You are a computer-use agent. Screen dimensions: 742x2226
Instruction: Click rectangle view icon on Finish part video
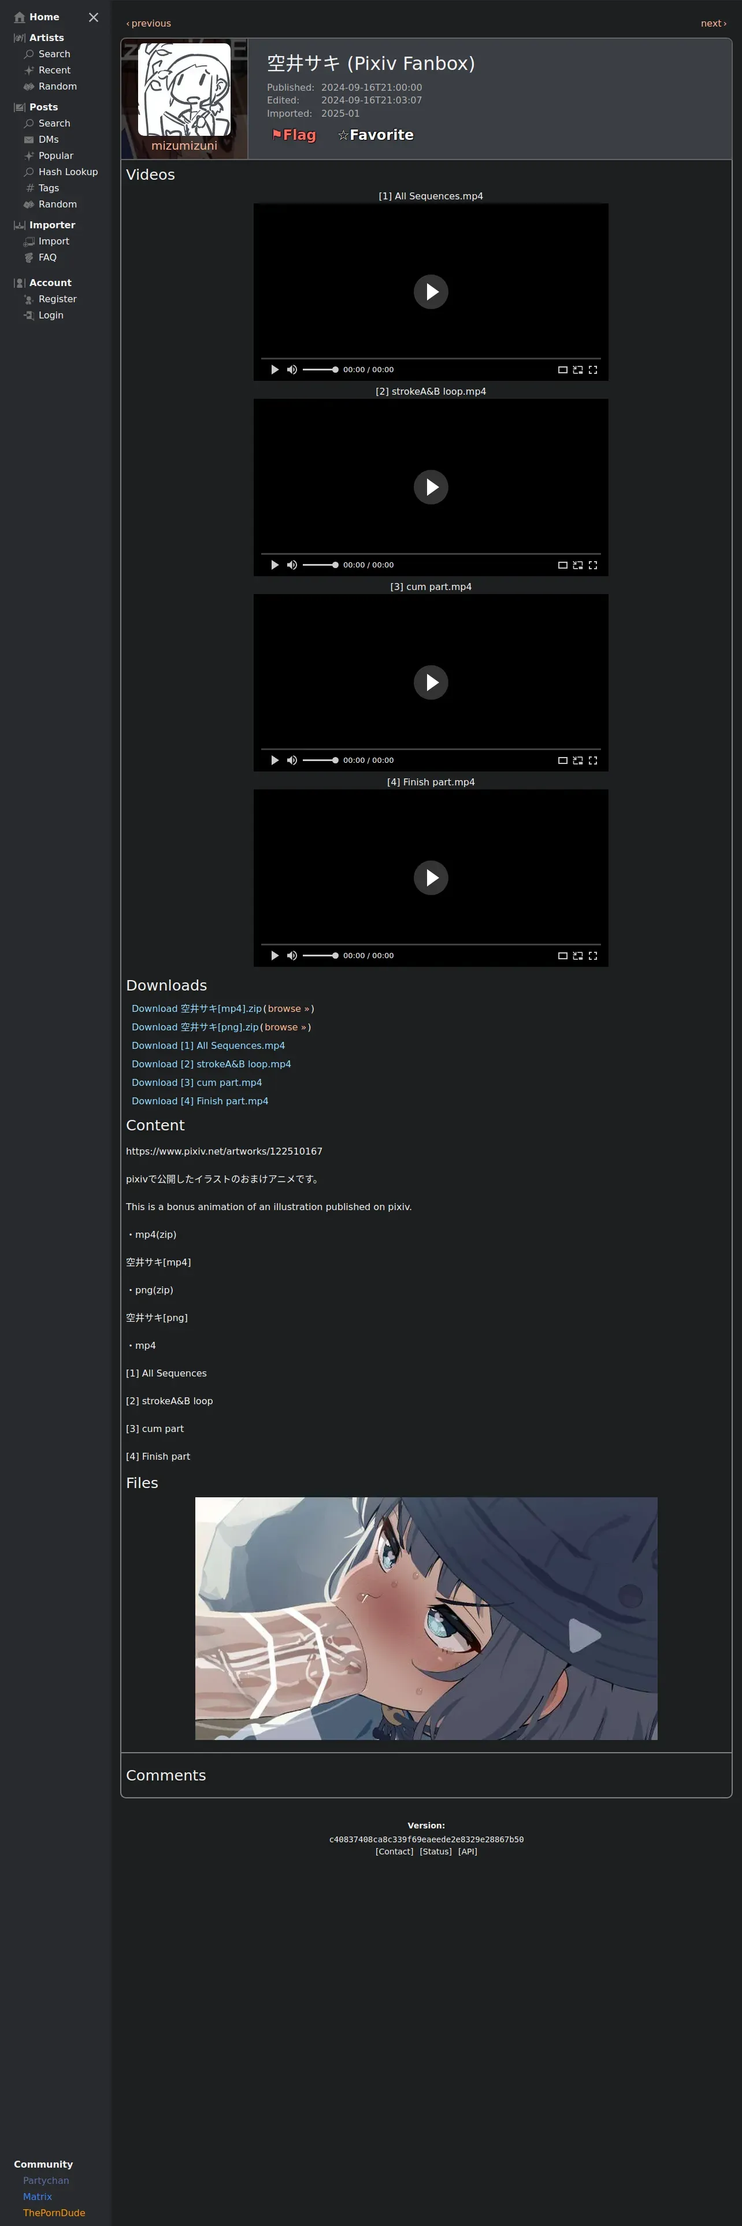[562, 956]
